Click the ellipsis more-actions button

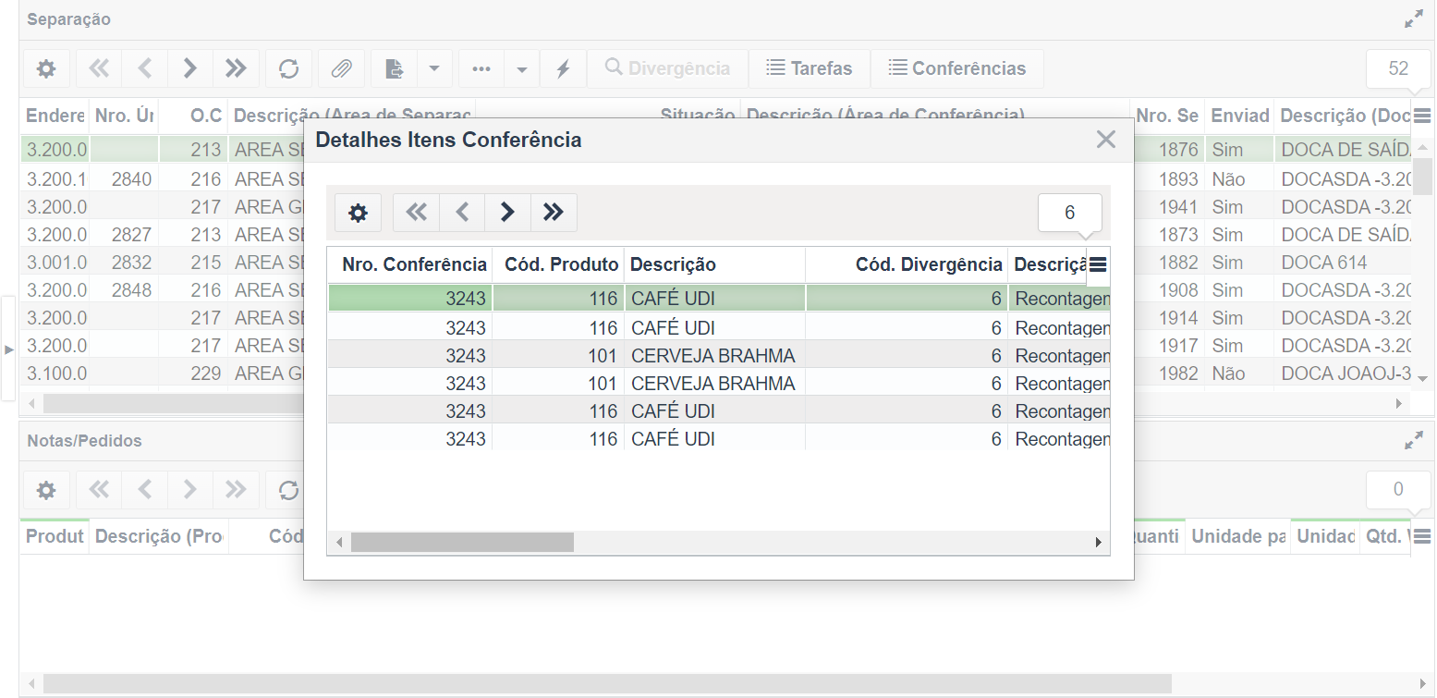click(x=481, y=68)
